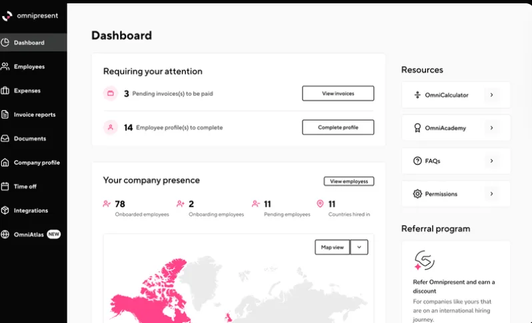
Task: Click the Countries hired in pin icon
Action: [x=320, y=203]
